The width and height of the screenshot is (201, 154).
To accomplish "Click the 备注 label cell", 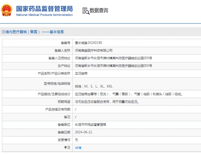I will [37, 117].
